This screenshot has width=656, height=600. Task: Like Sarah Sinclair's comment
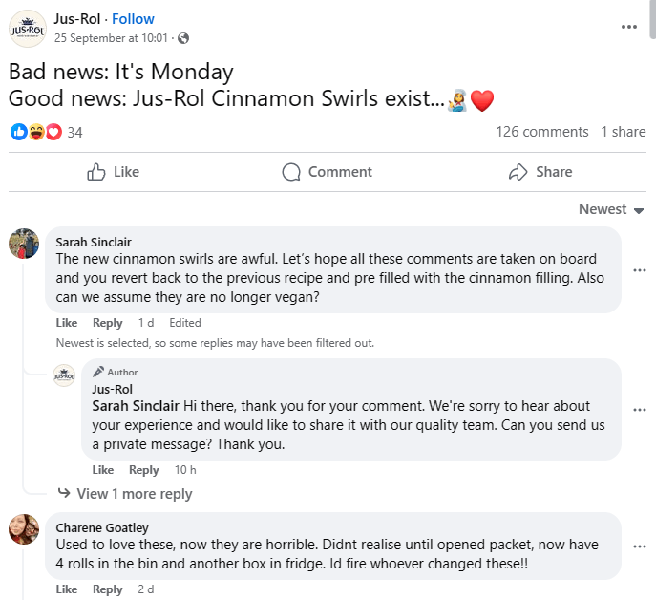pos(67,323)
